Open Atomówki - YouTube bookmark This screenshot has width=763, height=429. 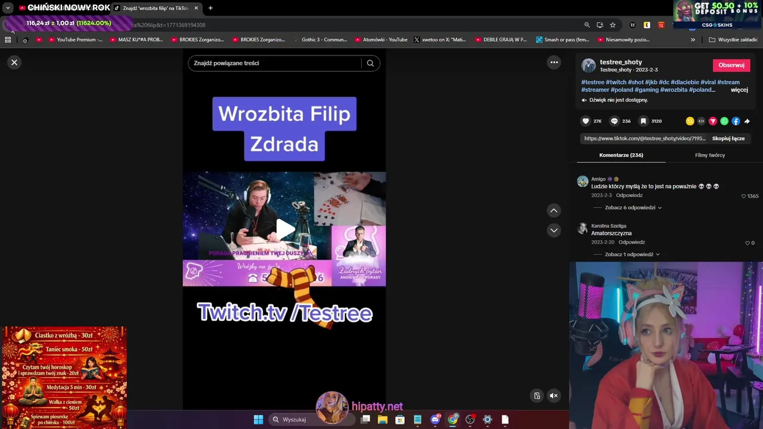pos(381,40)
